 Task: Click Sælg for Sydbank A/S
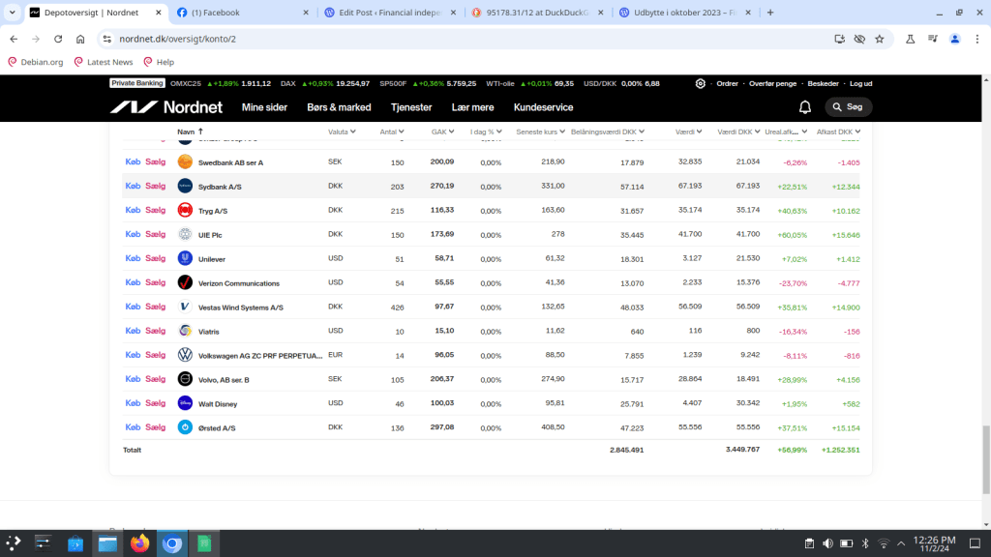click(x=155, y=186)
